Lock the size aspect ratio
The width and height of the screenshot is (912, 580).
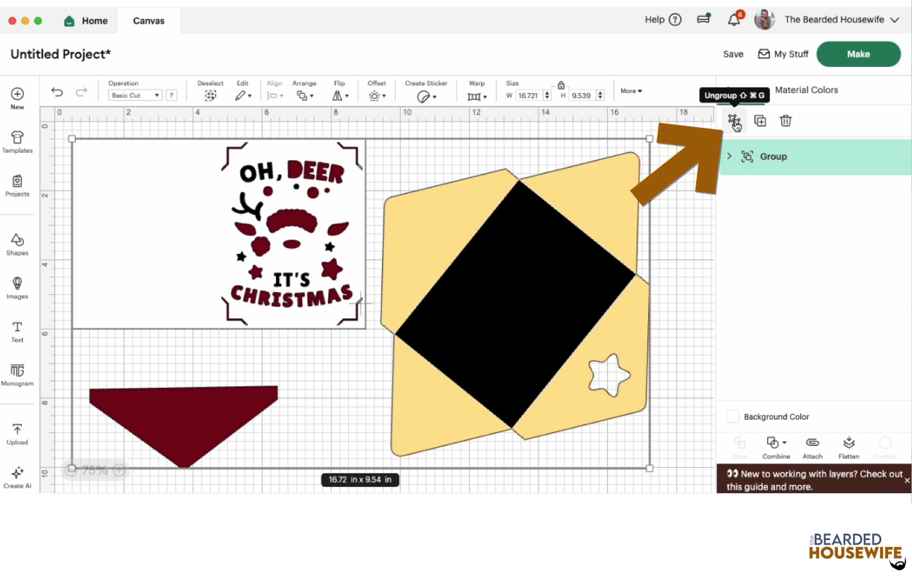(561, 84)
